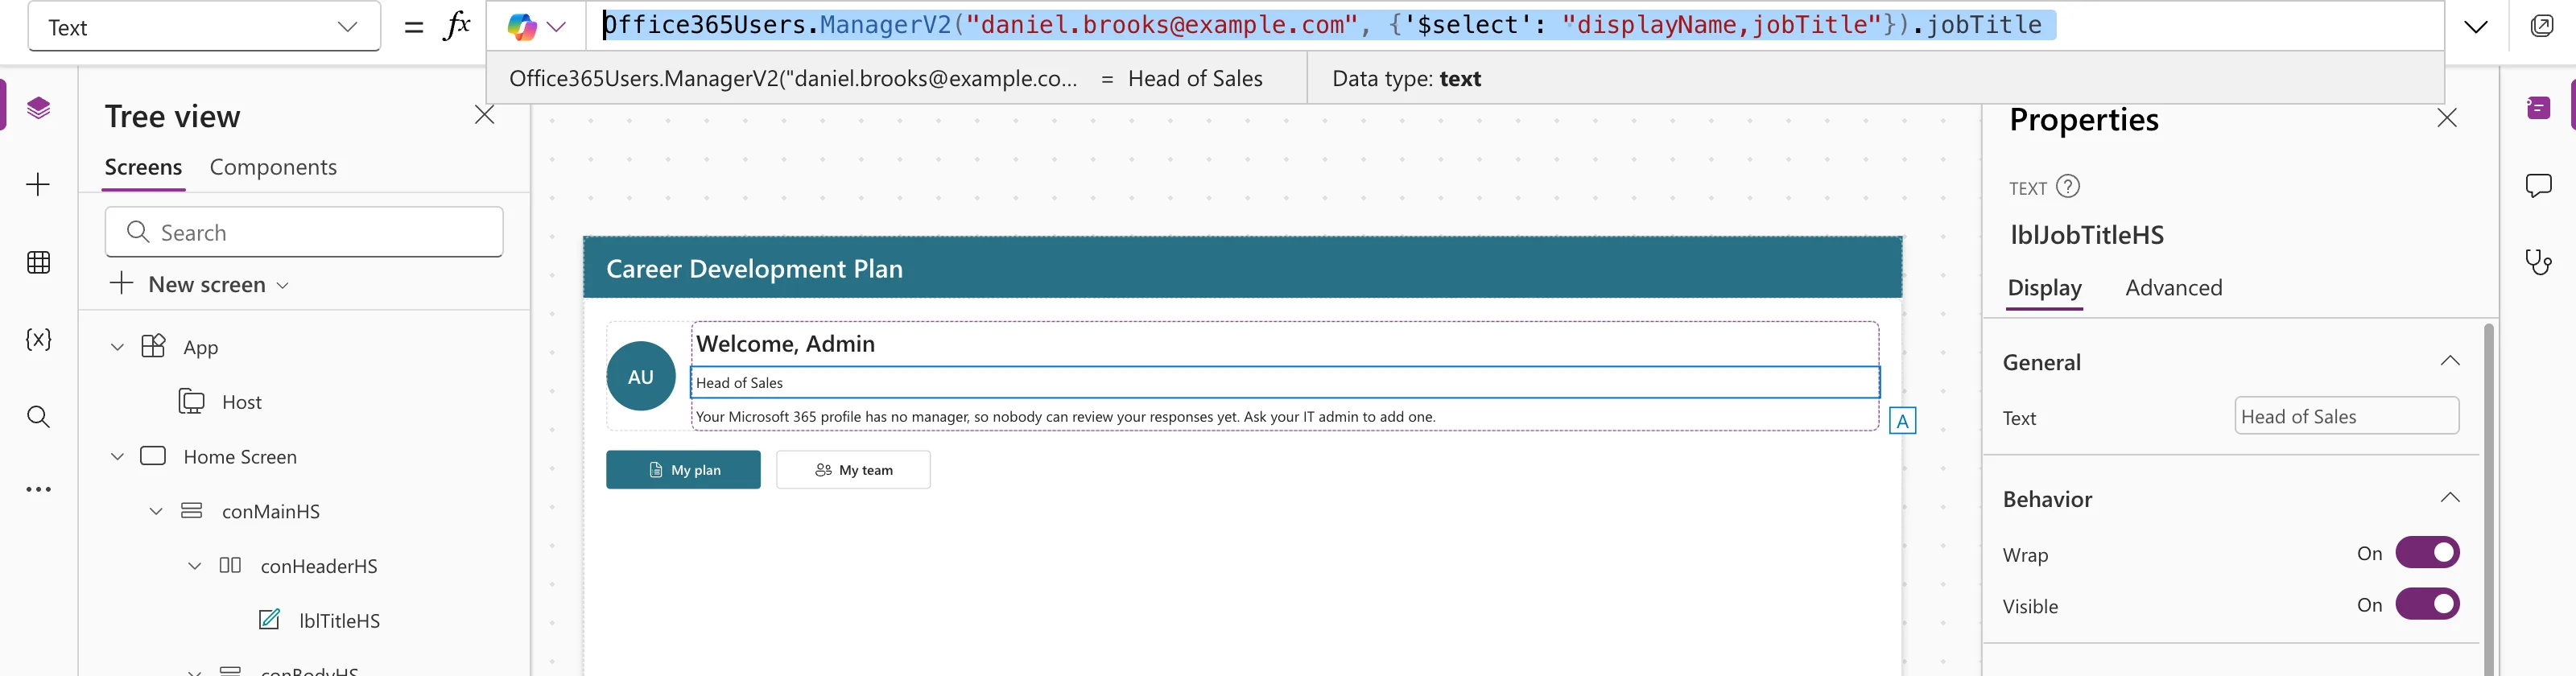Click the purple panel icon at top right
Image resolution: width=2576 pixels, height=676 pixels.
coord(2538,108)
